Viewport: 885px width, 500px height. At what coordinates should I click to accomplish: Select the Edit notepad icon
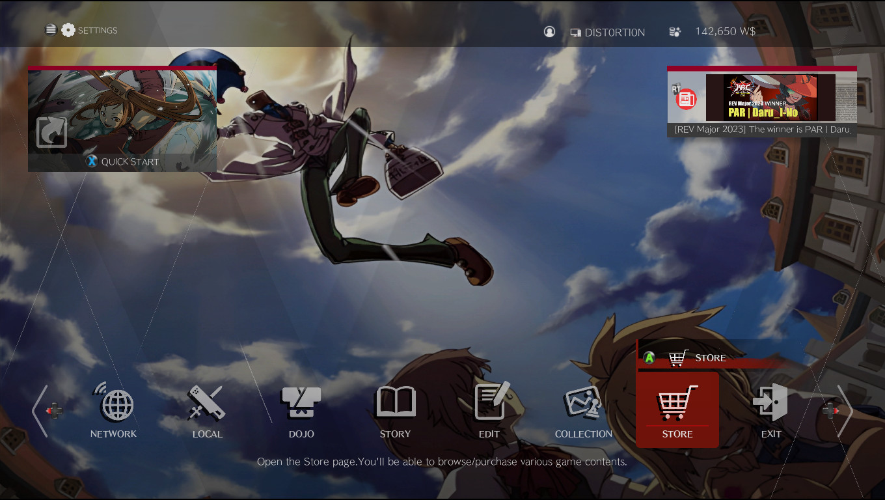click(489, 402)
